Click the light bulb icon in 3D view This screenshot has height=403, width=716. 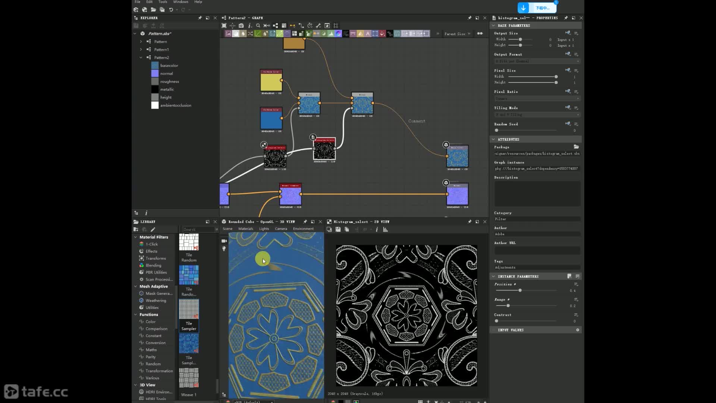tap(224, 249)
